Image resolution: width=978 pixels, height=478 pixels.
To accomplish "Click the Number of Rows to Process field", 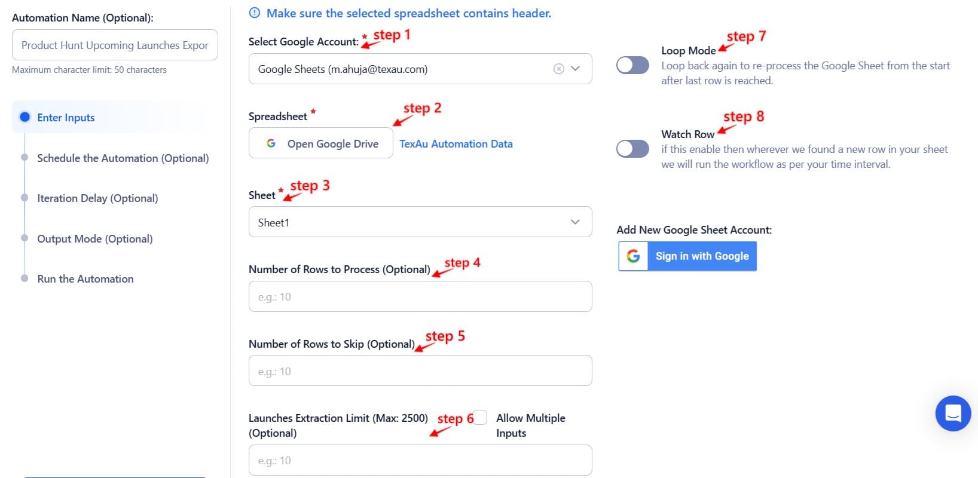I will coord(420,296).
